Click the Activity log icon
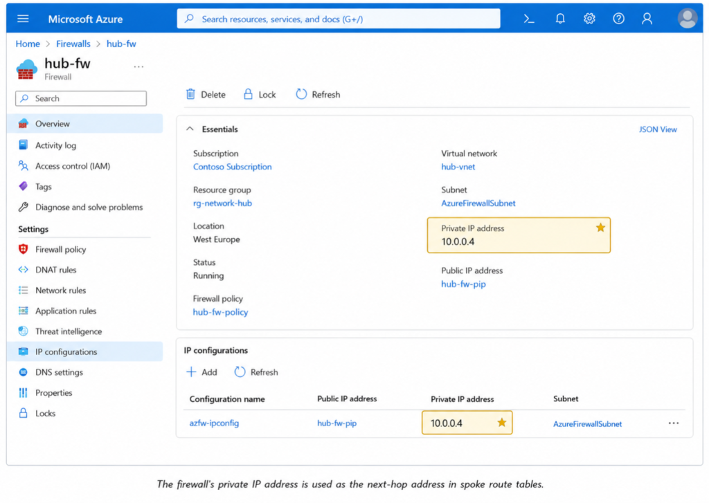The height and width of the screenshot is (503, 709). pos(23,145)
